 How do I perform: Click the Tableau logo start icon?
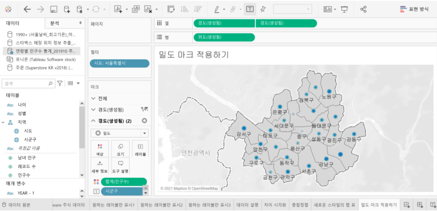(x=9, y=9)
